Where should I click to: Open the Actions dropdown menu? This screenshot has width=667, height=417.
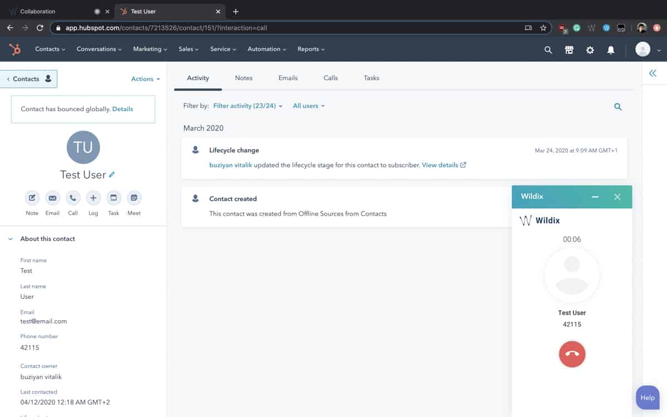tap(145, 79)
